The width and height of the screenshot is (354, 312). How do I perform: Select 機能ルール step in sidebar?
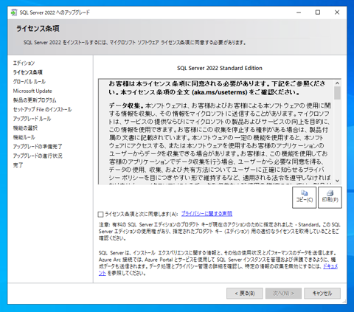(24, 137)
